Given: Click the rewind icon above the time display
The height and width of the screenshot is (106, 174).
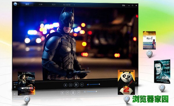Looking at the screenshot, I should [x=14, y=83].
